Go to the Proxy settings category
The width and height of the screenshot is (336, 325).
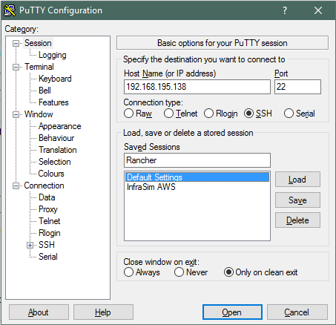click(x=48, y=209)
